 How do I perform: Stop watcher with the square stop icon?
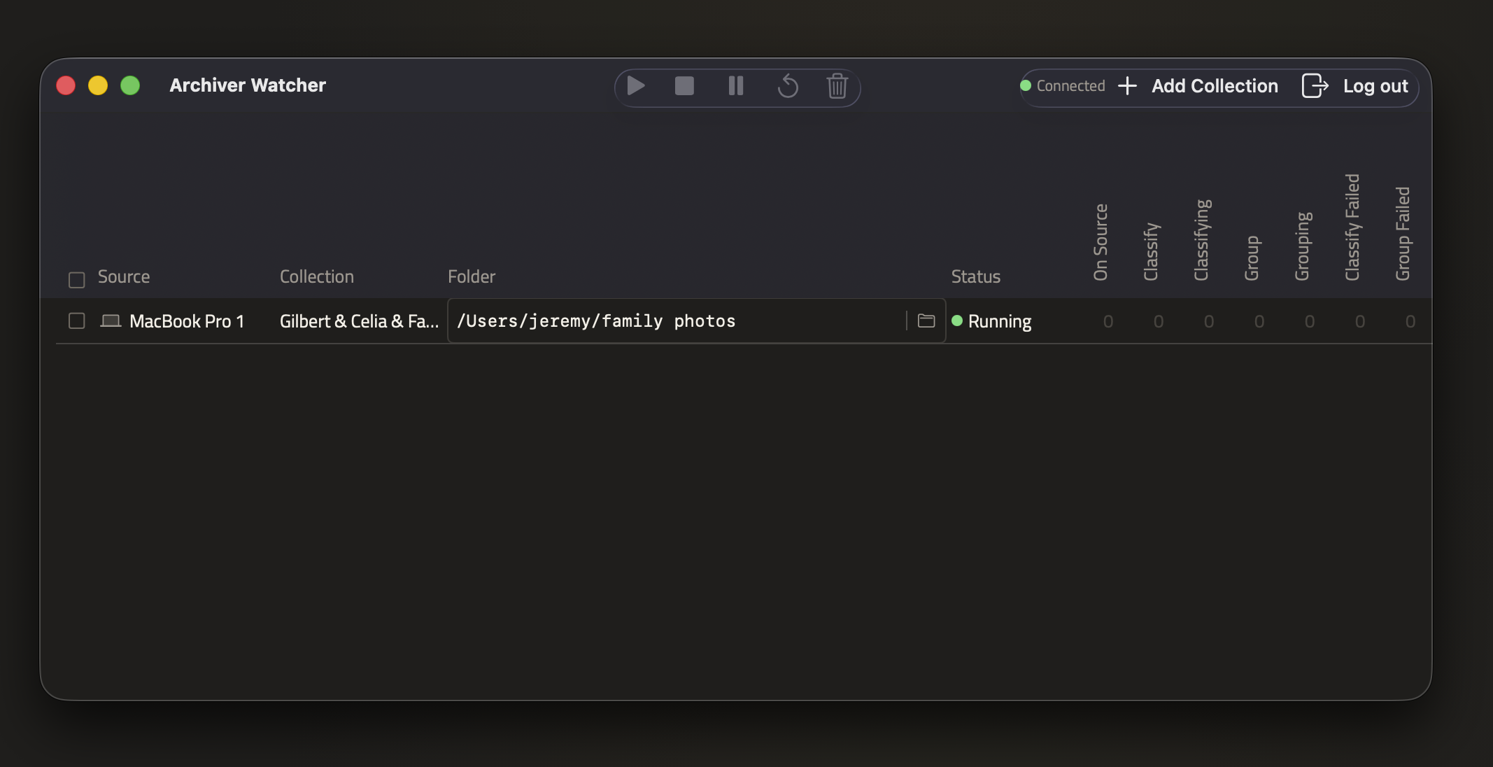tap(684, 86)
